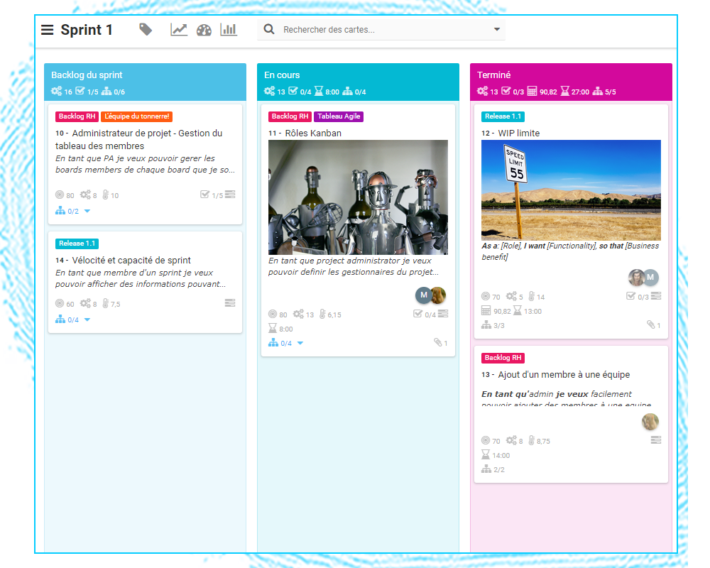This screenshot has width=710, height=568.
Task: Click the hourglass 14:00 icon on card 13
Action: 486,455
